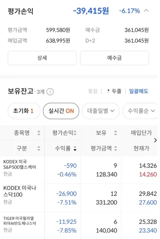The image size is (160, 239).
Task: Click sort arrows next to 구분
Action: tap(39, 148)
